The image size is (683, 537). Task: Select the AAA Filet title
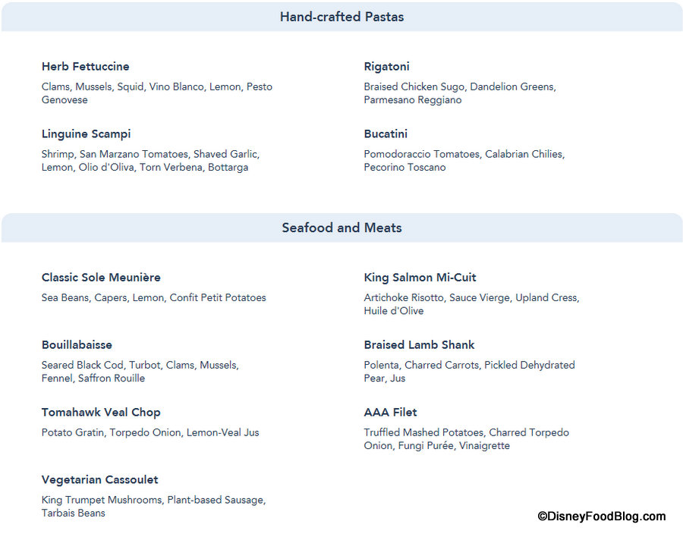coord(390,413)
